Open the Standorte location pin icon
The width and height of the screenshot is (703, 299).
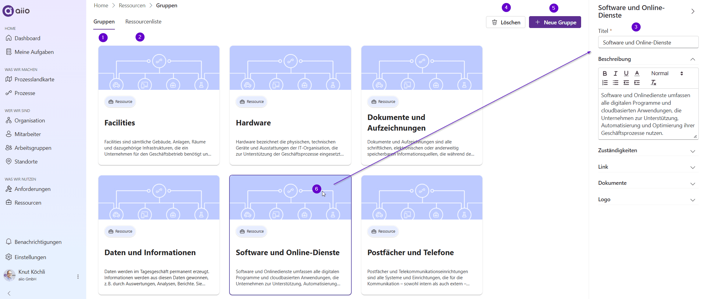coord(9,161)
